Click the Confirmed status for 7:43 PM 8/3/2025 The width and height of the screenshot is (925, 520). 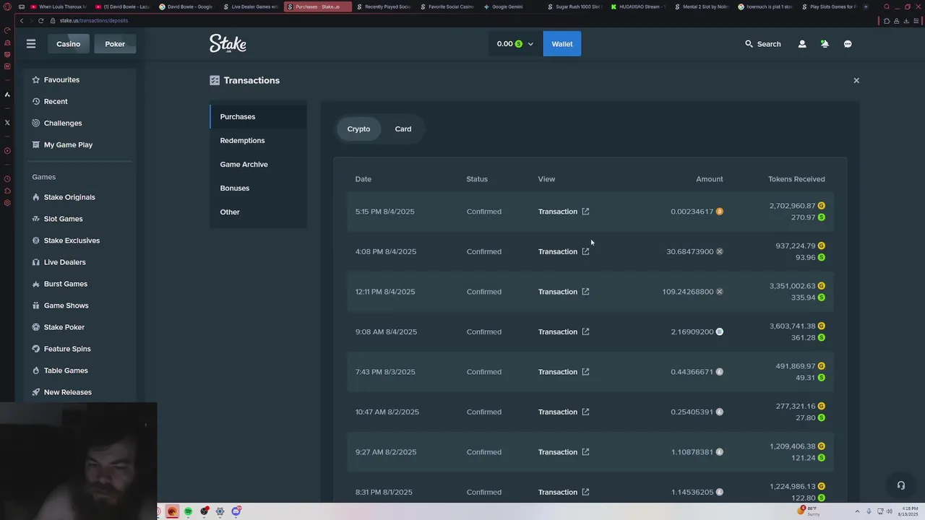pyautogui.click(x=484, y=372)
